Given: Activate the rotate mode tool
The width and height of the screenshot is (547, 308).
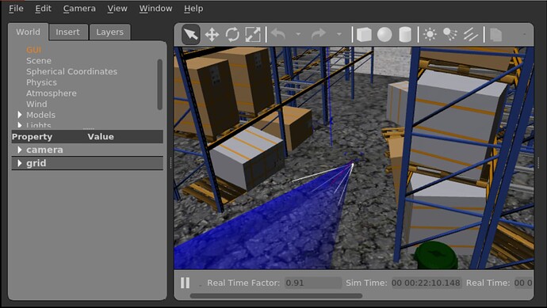Looking at the screenshot, I should [x=232, y=35].
